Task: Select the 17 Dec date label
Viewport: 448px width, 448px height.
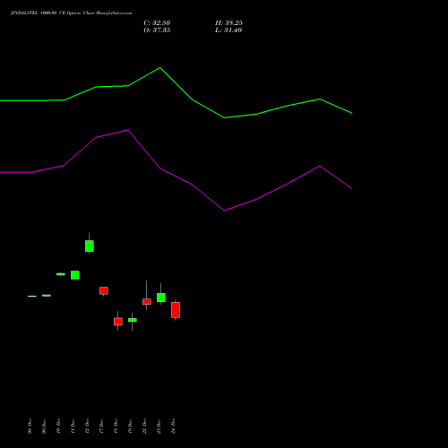Action: [x=101, y=426]
